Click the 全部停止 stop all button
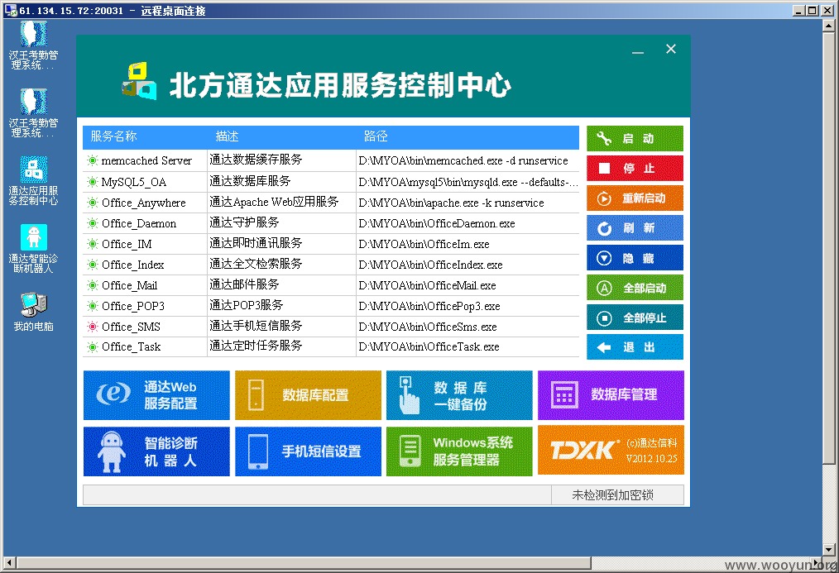Viewport: 839px width, 573px height. (635, 318)
